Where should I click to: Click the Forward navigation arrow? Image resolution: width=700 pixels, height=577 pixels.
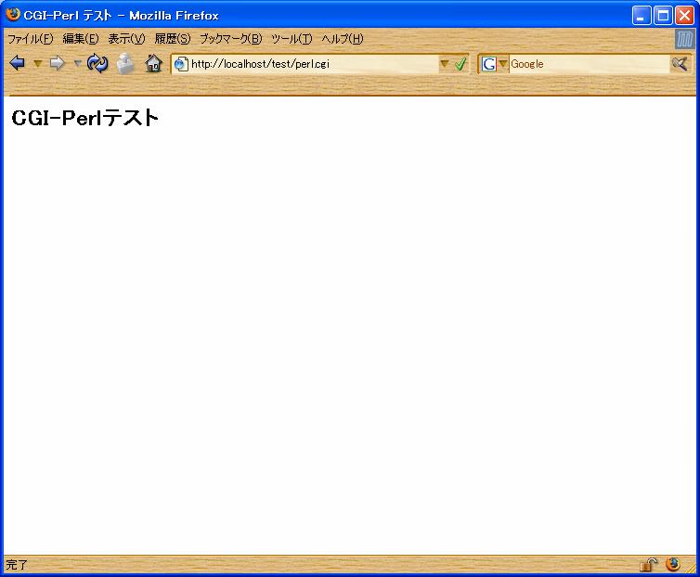click(57, 63)
